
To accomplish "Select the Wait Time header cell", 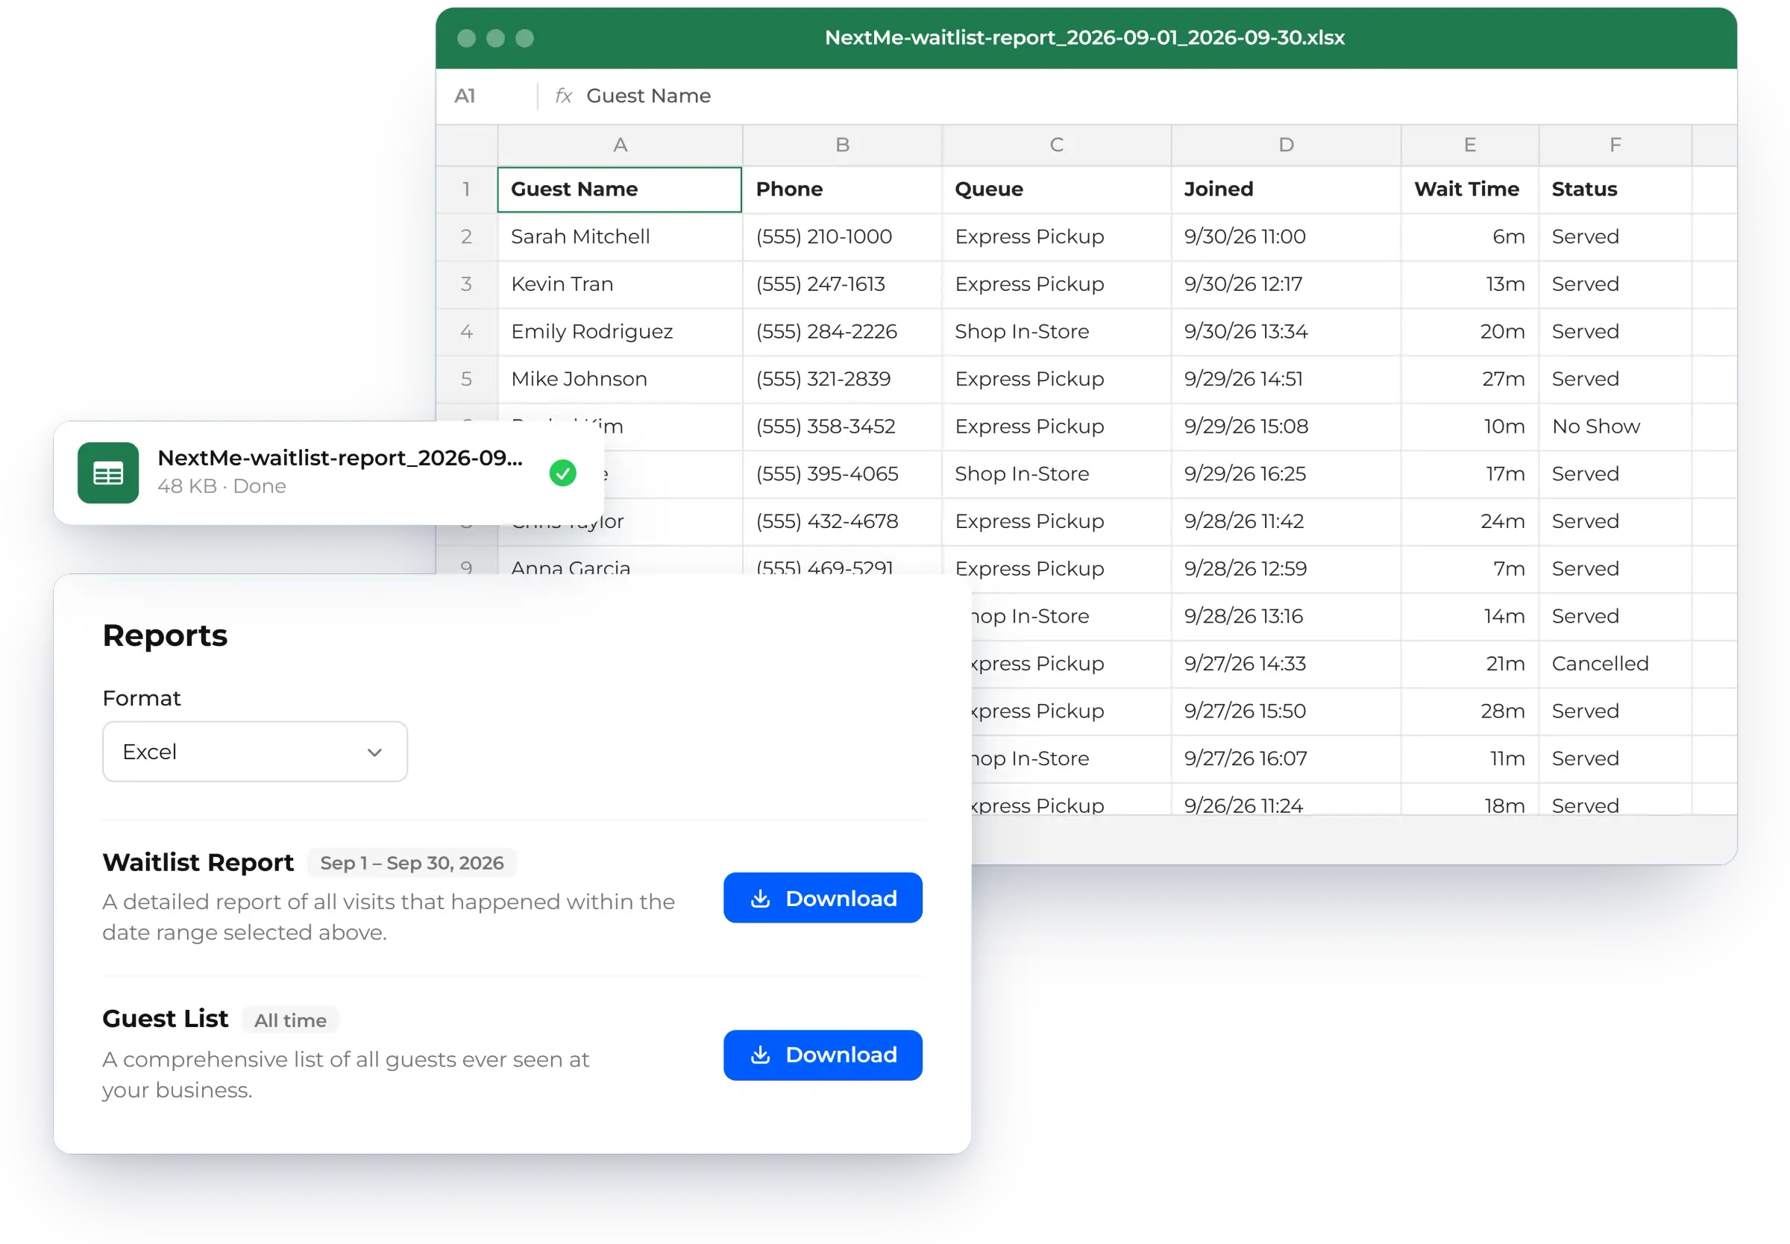I will tap(1469, 189).
